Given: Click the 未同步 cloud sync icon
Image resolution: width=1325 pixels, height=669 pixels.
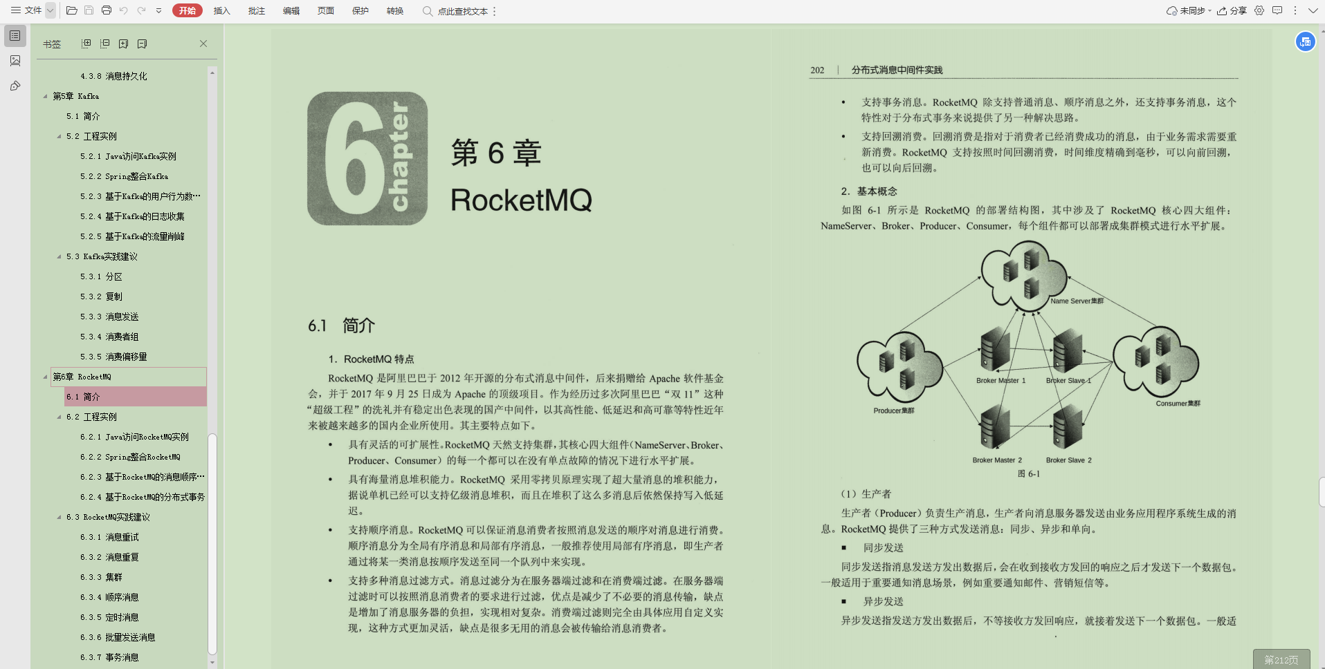Looking at the screenshot, I should click(1172, 10).
